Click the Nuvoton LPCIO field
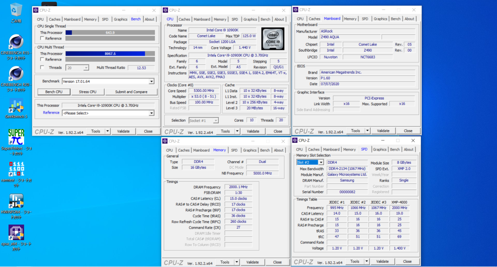This screenshot has height=267, width=497. [x=331, y=57]
